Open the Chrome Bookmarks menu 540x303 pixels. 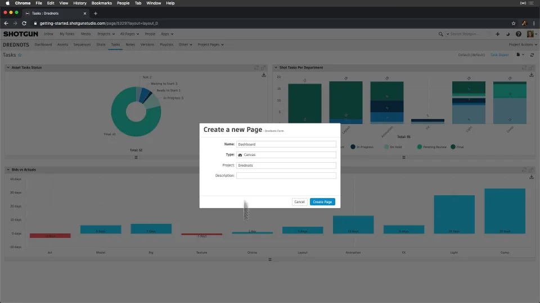pyautogui.click(x=102, y=3)
